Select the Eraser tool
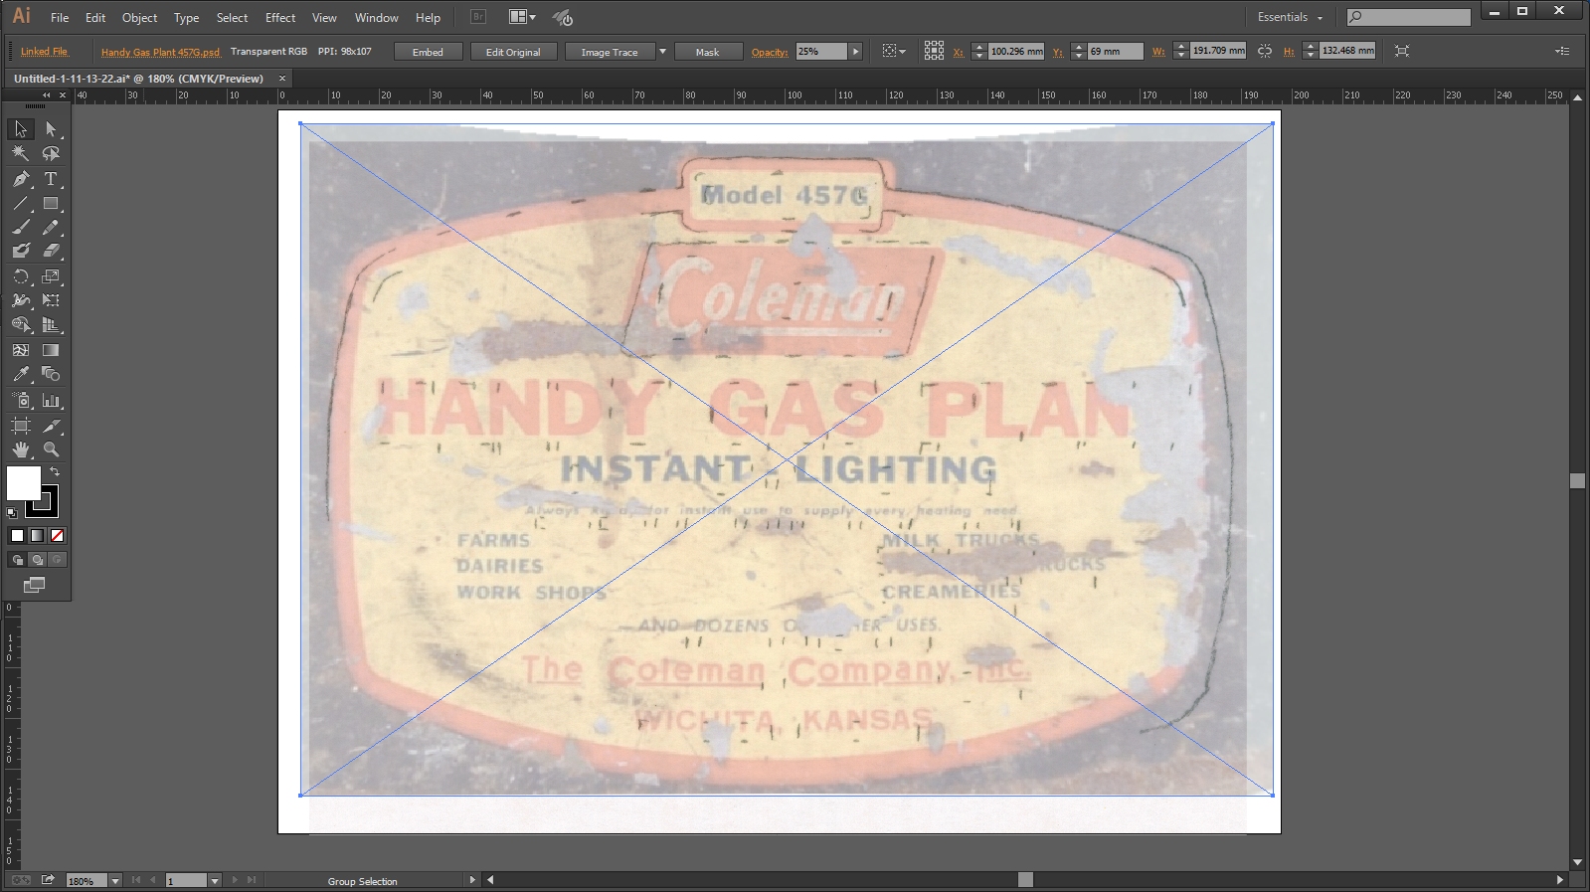The height and width of the screenshot is (892, 1590). tap(51, 252)
